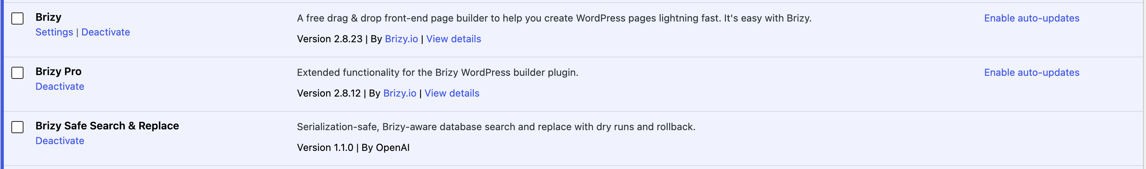Image resolution: width=1146 pixels, height=169 pixels.
Task: Tick the checkbox for the Brizy plugin
Action: coord(17,18)
